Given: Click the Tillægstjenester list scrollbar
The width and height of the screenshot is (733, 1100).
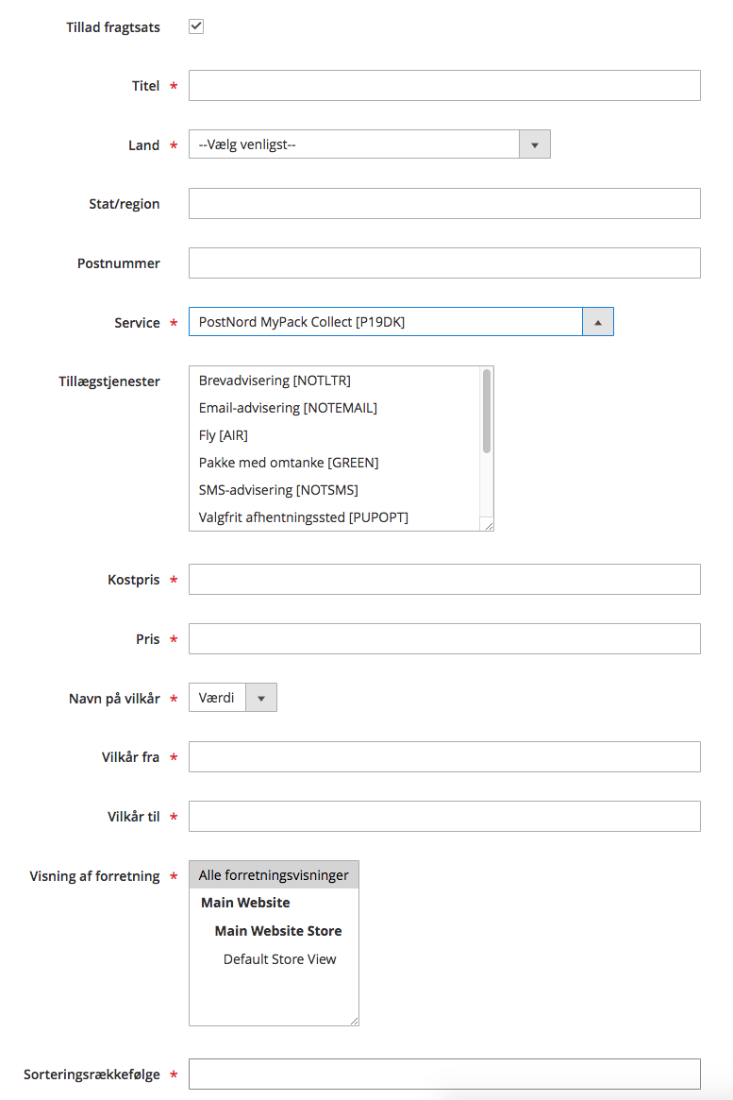Looking at the screenshot, I should coord(487,412).
